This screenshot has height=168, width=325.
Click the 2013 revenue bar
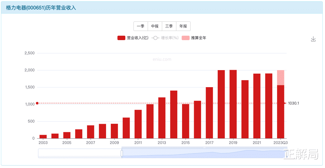162,118
